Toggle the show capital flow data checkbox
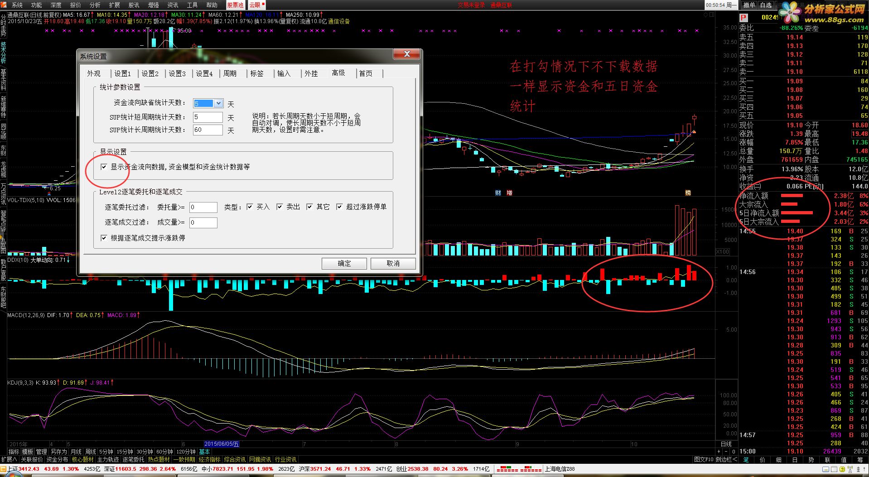This screenshot has width=869, height=477. pyautogui.click(x=104, y=167)
